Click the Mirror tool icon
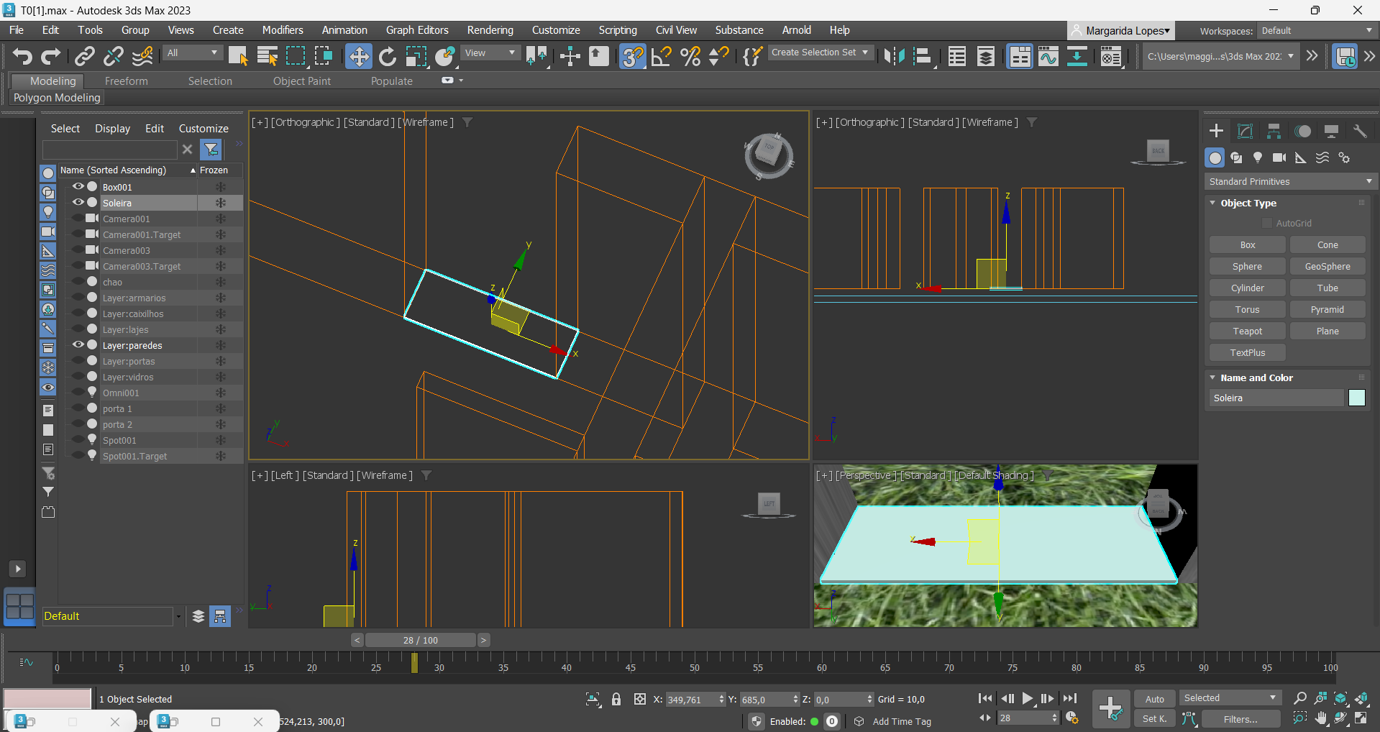 894,56
